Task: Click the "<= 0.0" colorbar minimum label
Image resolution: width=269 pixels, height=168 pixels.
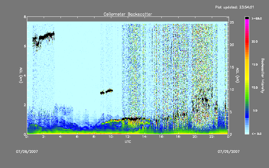Action: (x=257, y=134)
